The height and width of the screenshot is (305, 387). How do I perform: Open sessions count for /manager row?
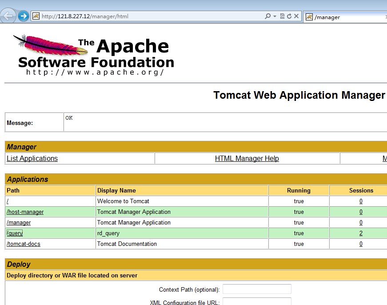click(361, 222)
